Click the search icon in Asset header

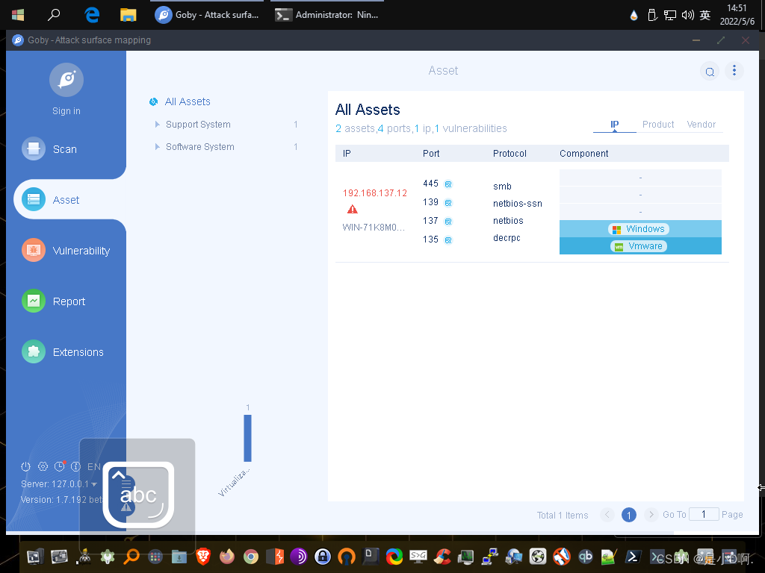[x=710, y=72]
